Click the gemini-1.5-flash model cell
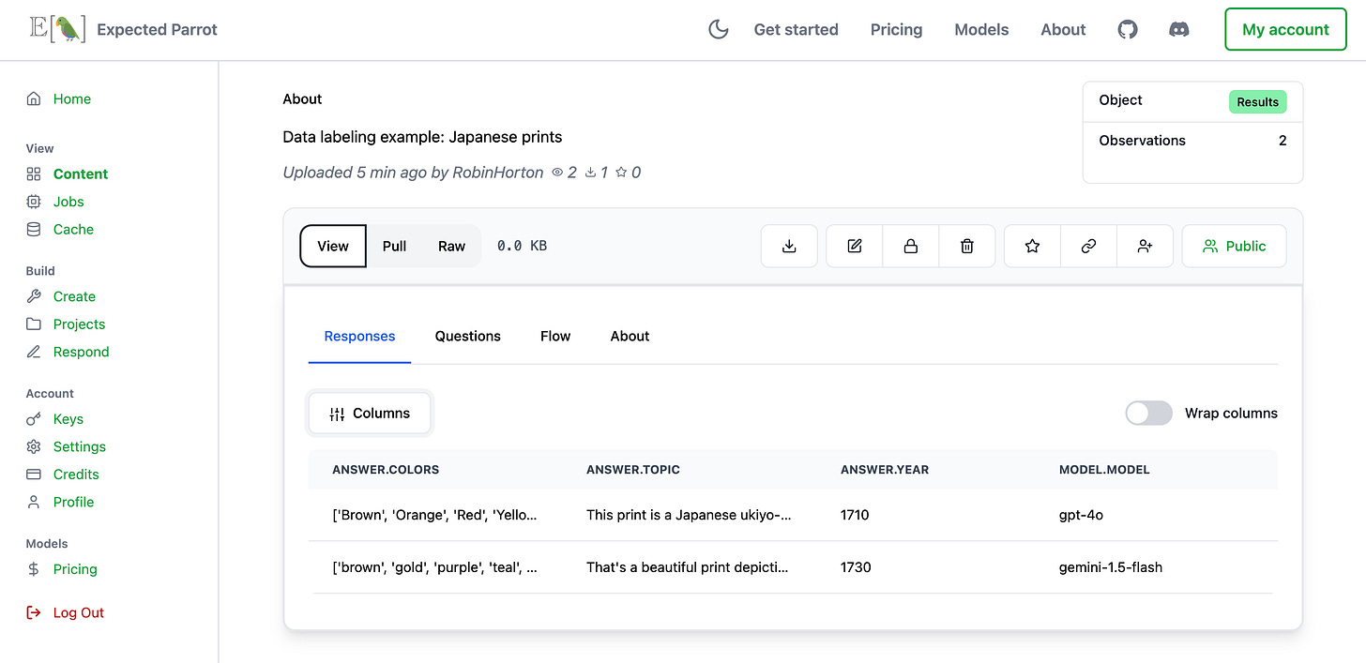Viewport: 1366px width, 663px height. (x=1111, y=567)
